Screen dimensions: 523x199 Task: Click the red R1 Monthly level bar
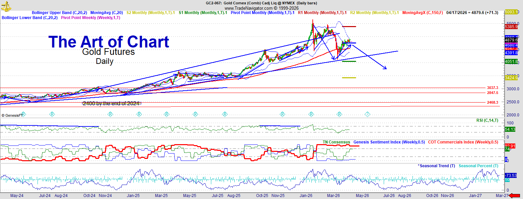pyautogui.click(x=349, y=26)
